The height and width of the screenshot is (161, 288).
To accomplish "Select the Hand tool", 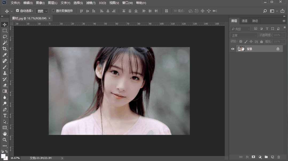I will tap(5, 134).
